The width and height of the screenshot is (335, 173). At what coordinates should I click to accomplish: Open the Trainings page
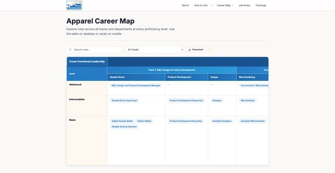(260, 5)
